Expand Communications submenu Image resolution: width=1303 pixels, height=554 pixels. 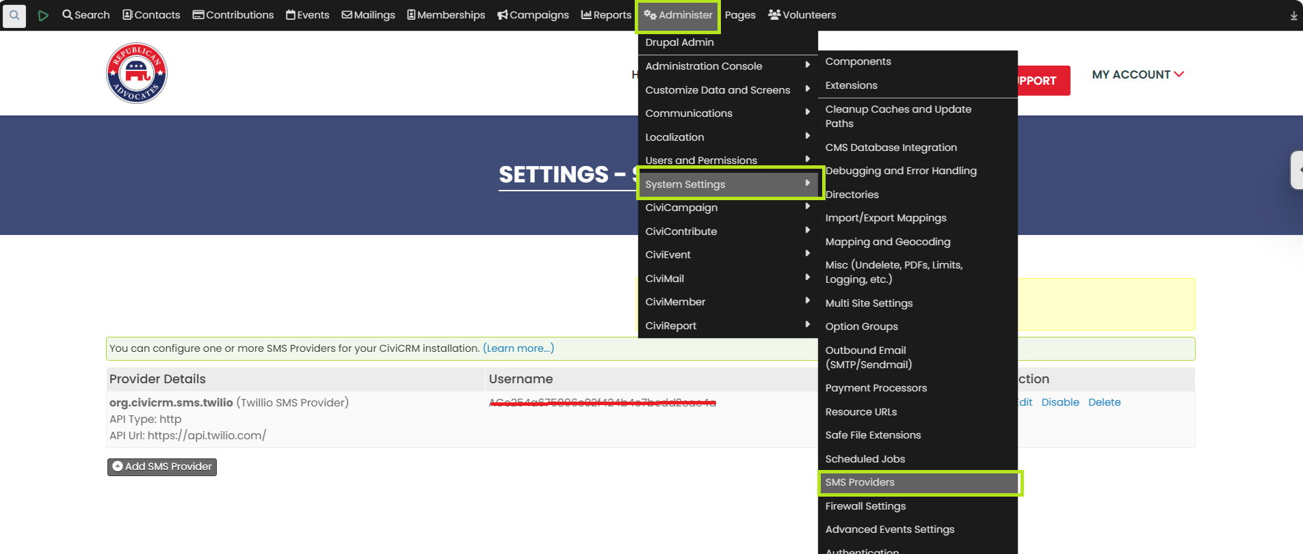728,113
